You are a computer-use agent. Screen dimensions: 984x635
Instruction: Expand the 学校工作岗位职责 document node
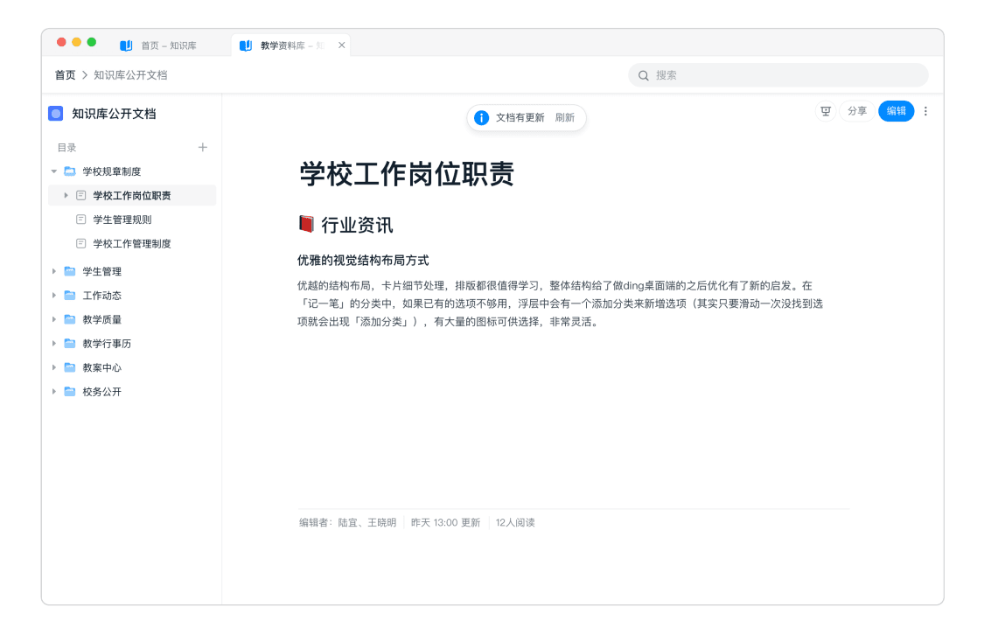tap(66, 195)
